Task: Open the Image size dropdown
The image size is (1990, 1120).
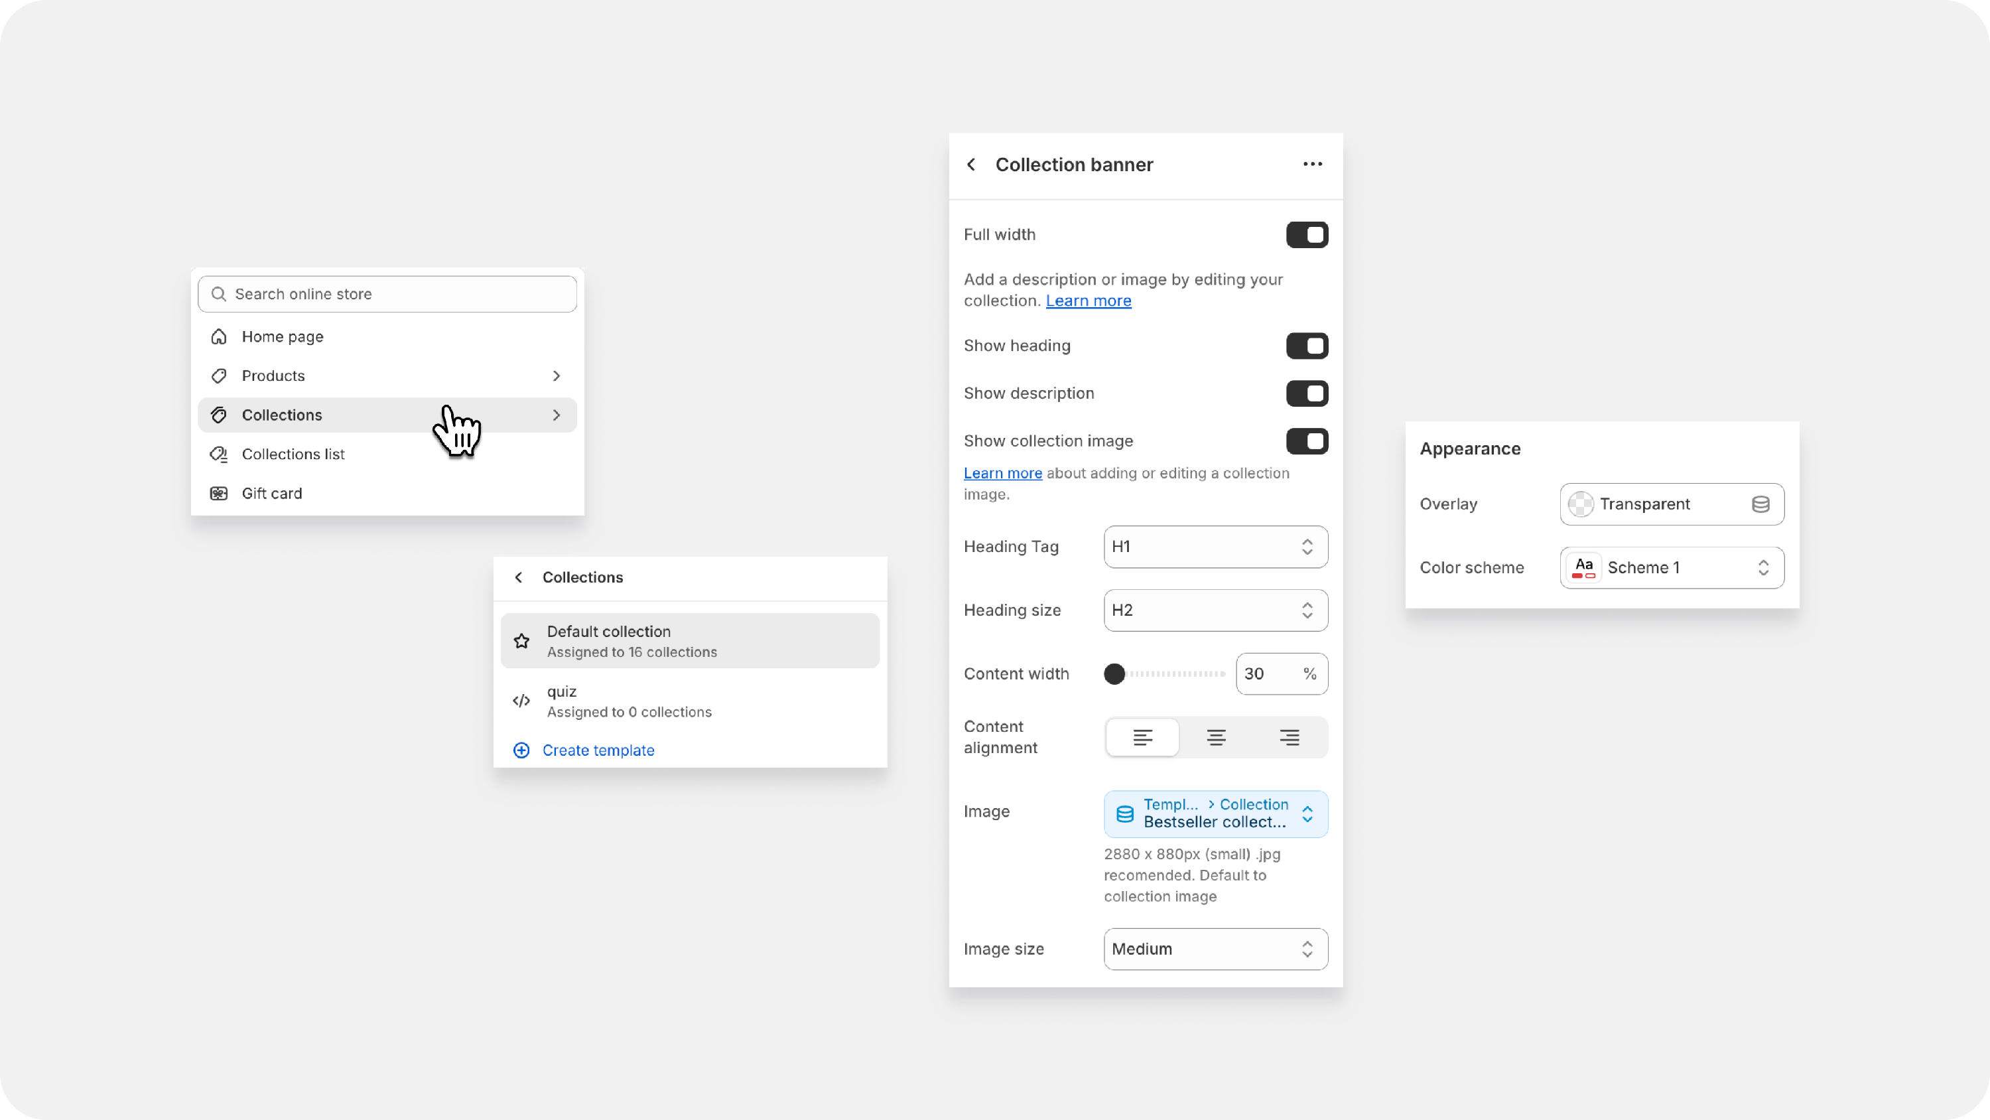Action: tap(1216, 949)
